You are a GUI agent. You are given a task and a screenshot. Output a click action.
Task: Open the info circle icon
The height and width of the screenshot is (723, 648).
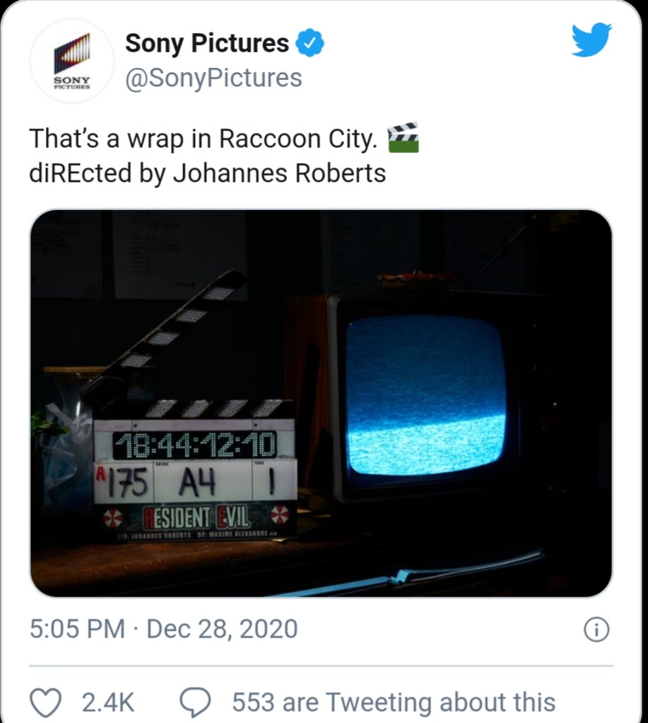point(596,629)
